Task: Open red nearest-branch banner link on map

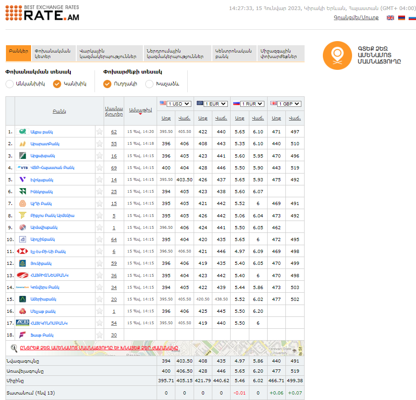Action: pos(99,348)
